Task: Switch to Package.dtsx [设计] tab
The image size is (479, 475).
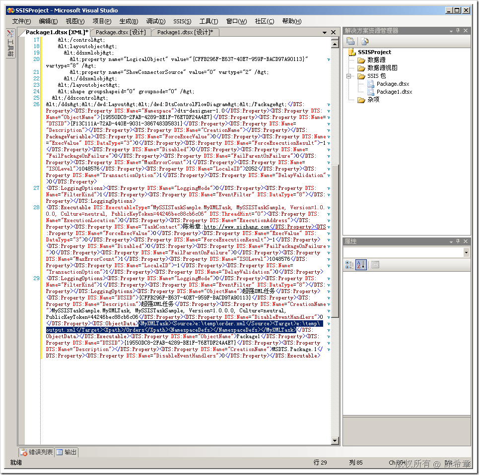Action: [121, 32]
